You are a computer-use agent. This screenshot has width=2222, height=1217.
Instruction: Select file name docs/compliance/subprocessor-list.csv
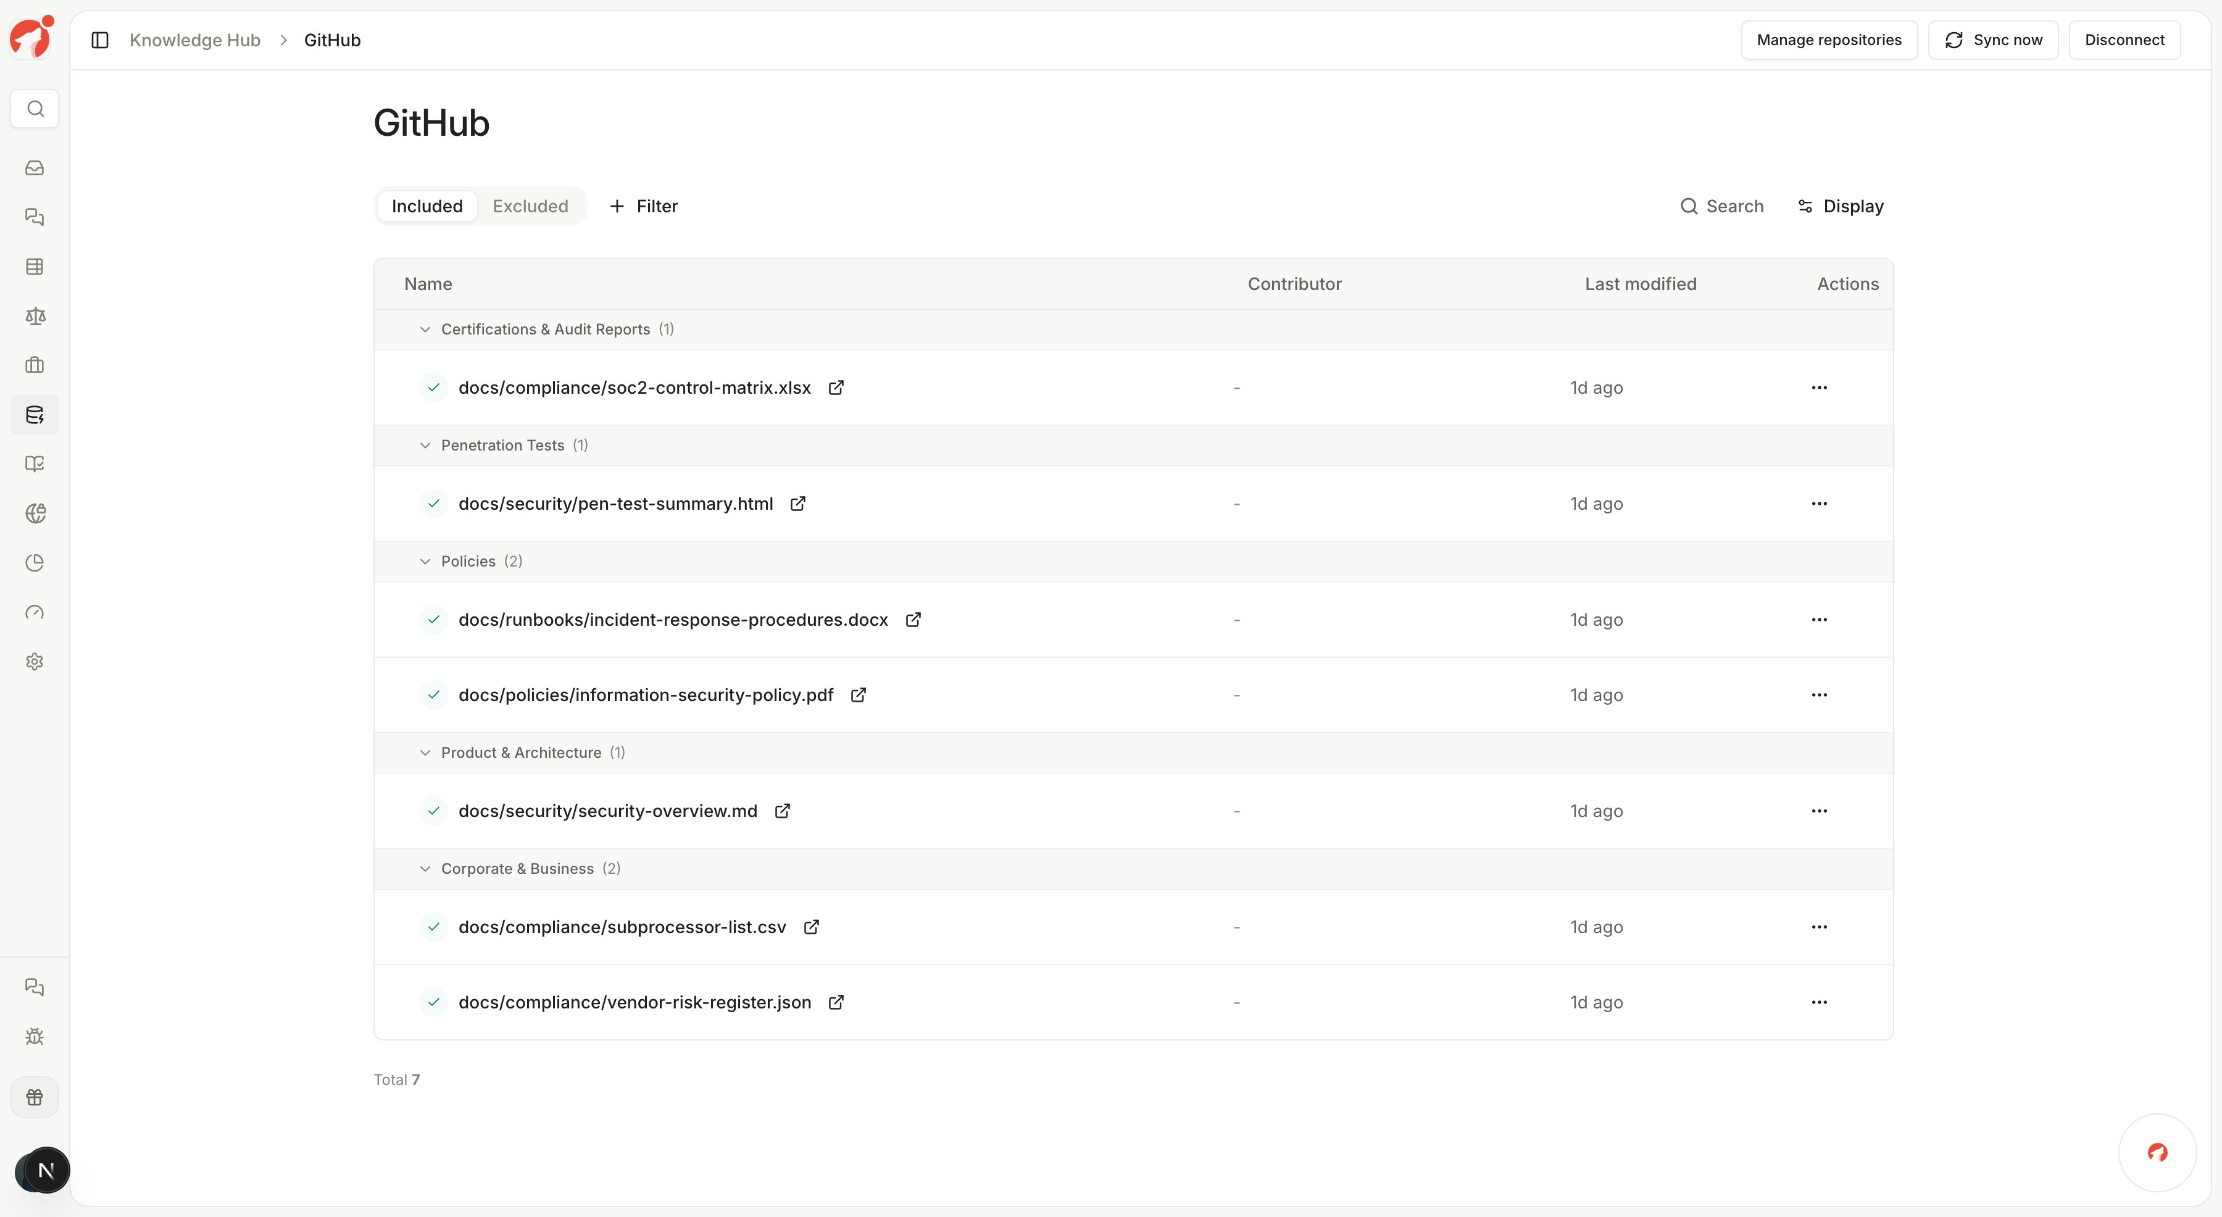(622, 926)
